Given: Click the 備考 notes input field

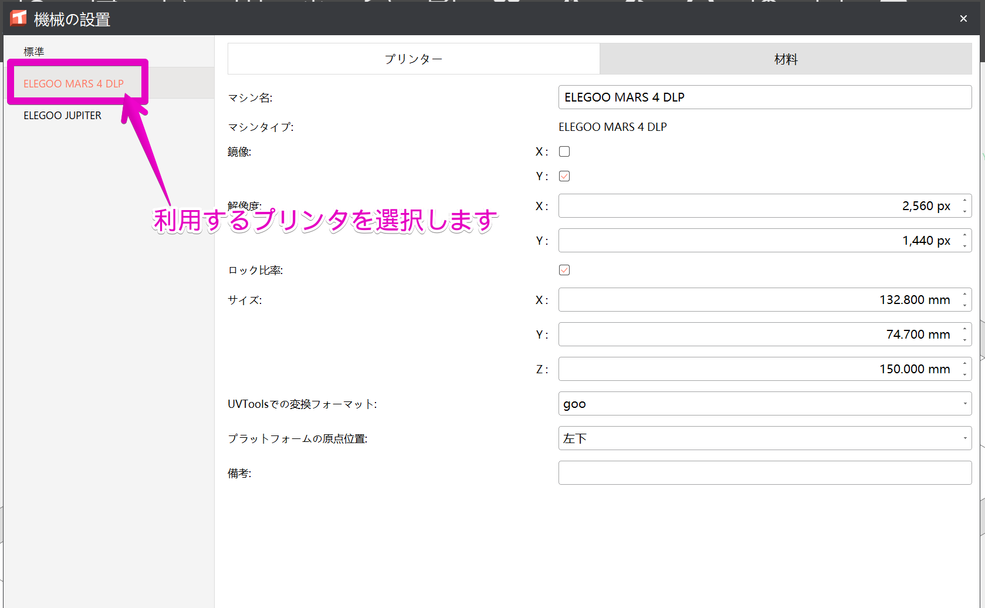Looking at the screenshot, I should click(765, 473).
